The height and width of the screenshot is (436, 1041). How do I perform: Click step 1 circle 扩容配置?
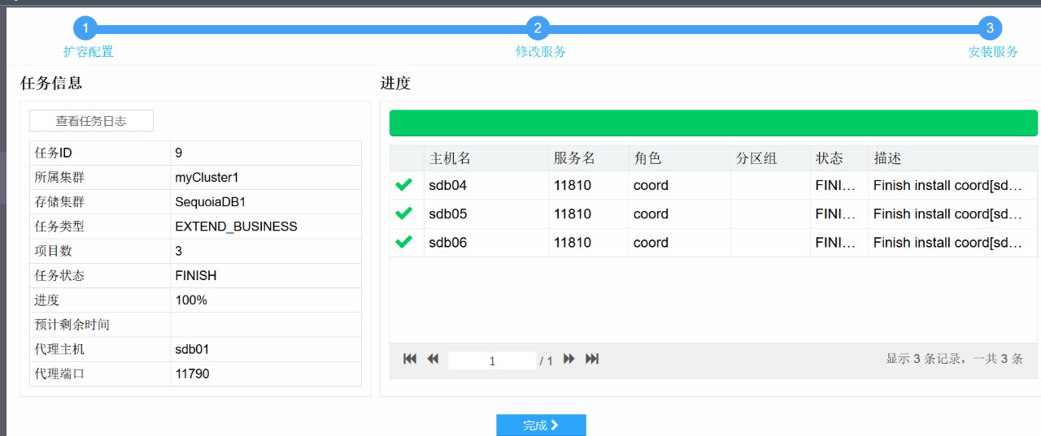pos(85,28)
